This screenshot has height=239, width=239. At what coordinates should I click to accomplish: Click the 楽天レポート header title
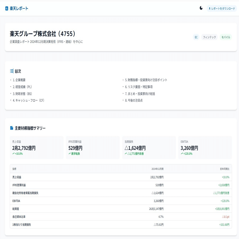click(x=19, y=8)
